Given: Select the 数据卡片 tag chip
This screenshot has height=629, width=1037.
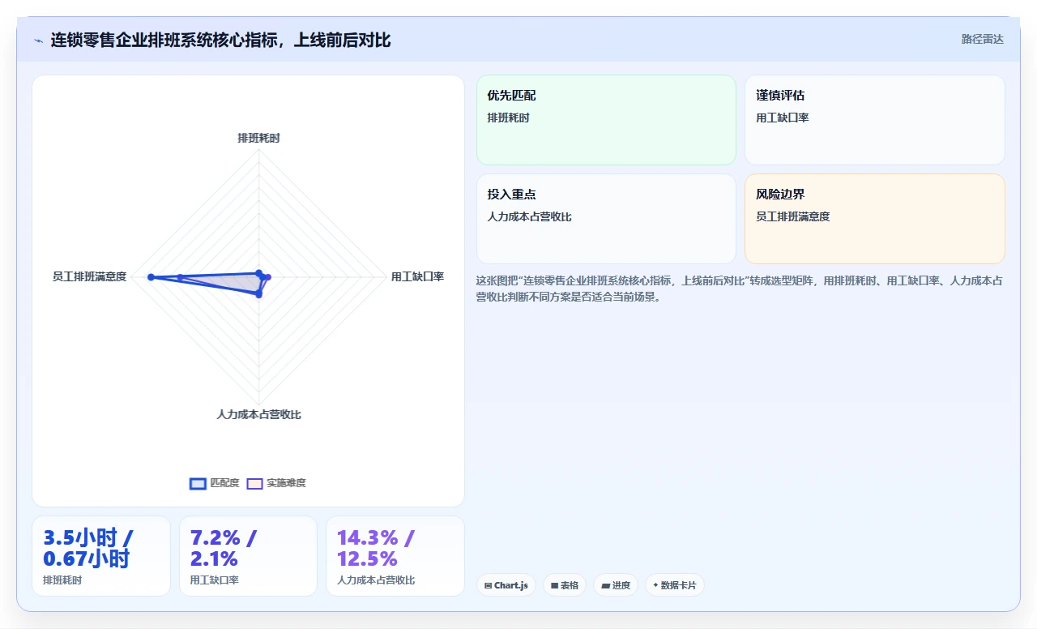Looking at the screenshot, I should click(x=675, y=585).
